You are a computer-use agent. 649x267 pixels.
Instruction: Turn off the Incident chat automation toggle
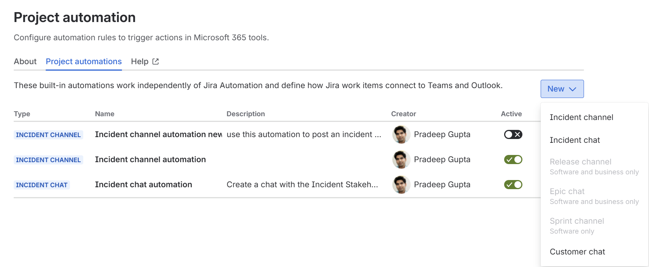(x=513, y=185)
